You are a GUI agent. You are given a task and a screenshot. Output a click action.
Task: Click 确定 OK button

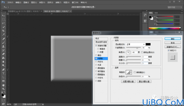pyautogui.click(x=173, y=39)
